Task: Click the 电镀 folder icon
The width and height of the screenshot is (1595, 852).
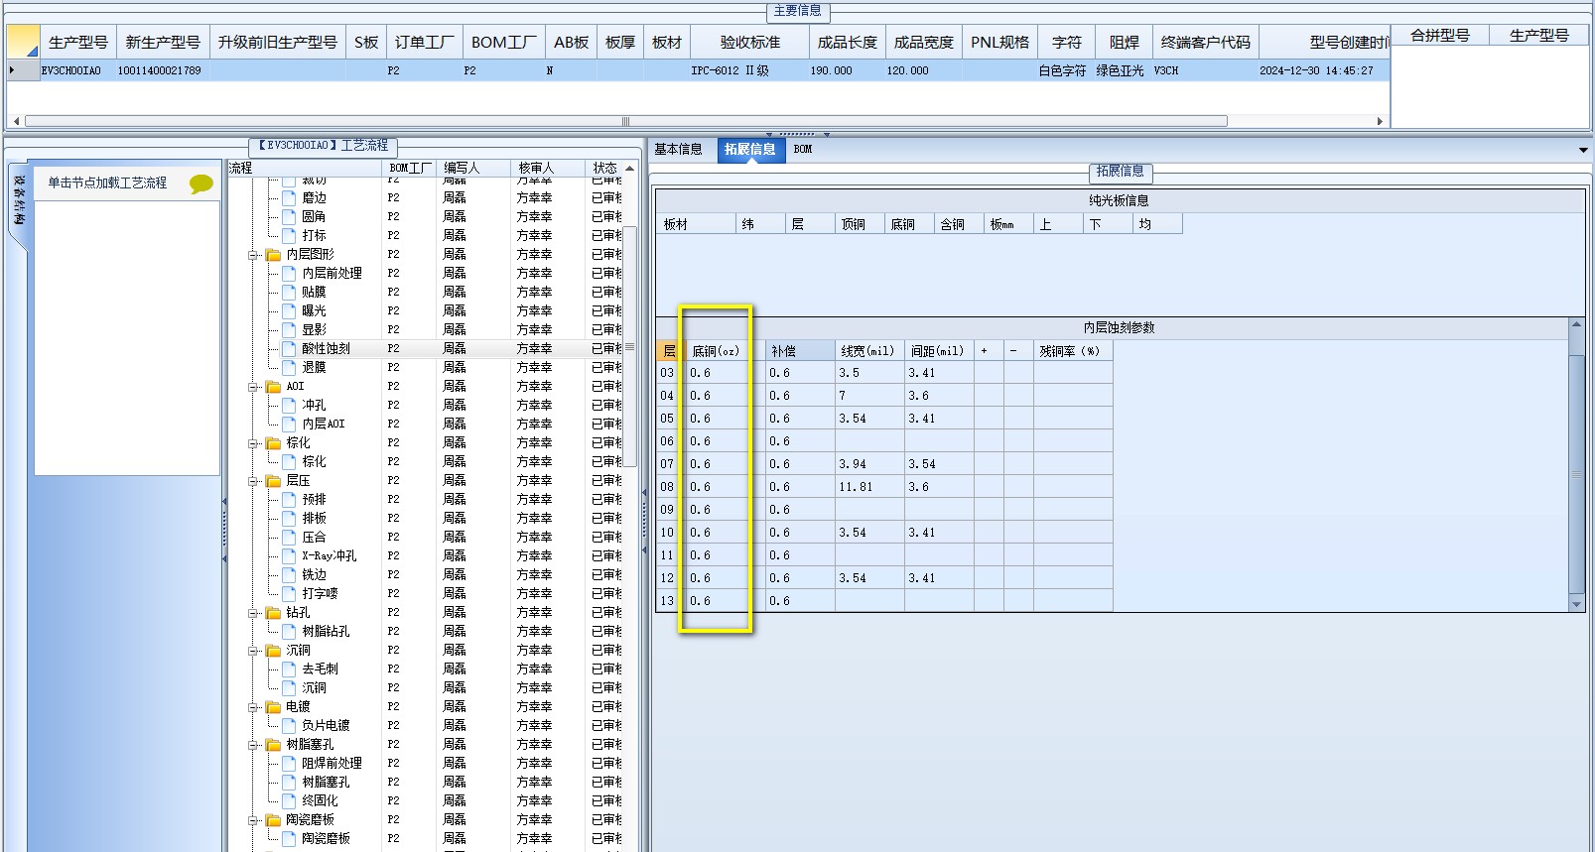Action: point(273,707)
